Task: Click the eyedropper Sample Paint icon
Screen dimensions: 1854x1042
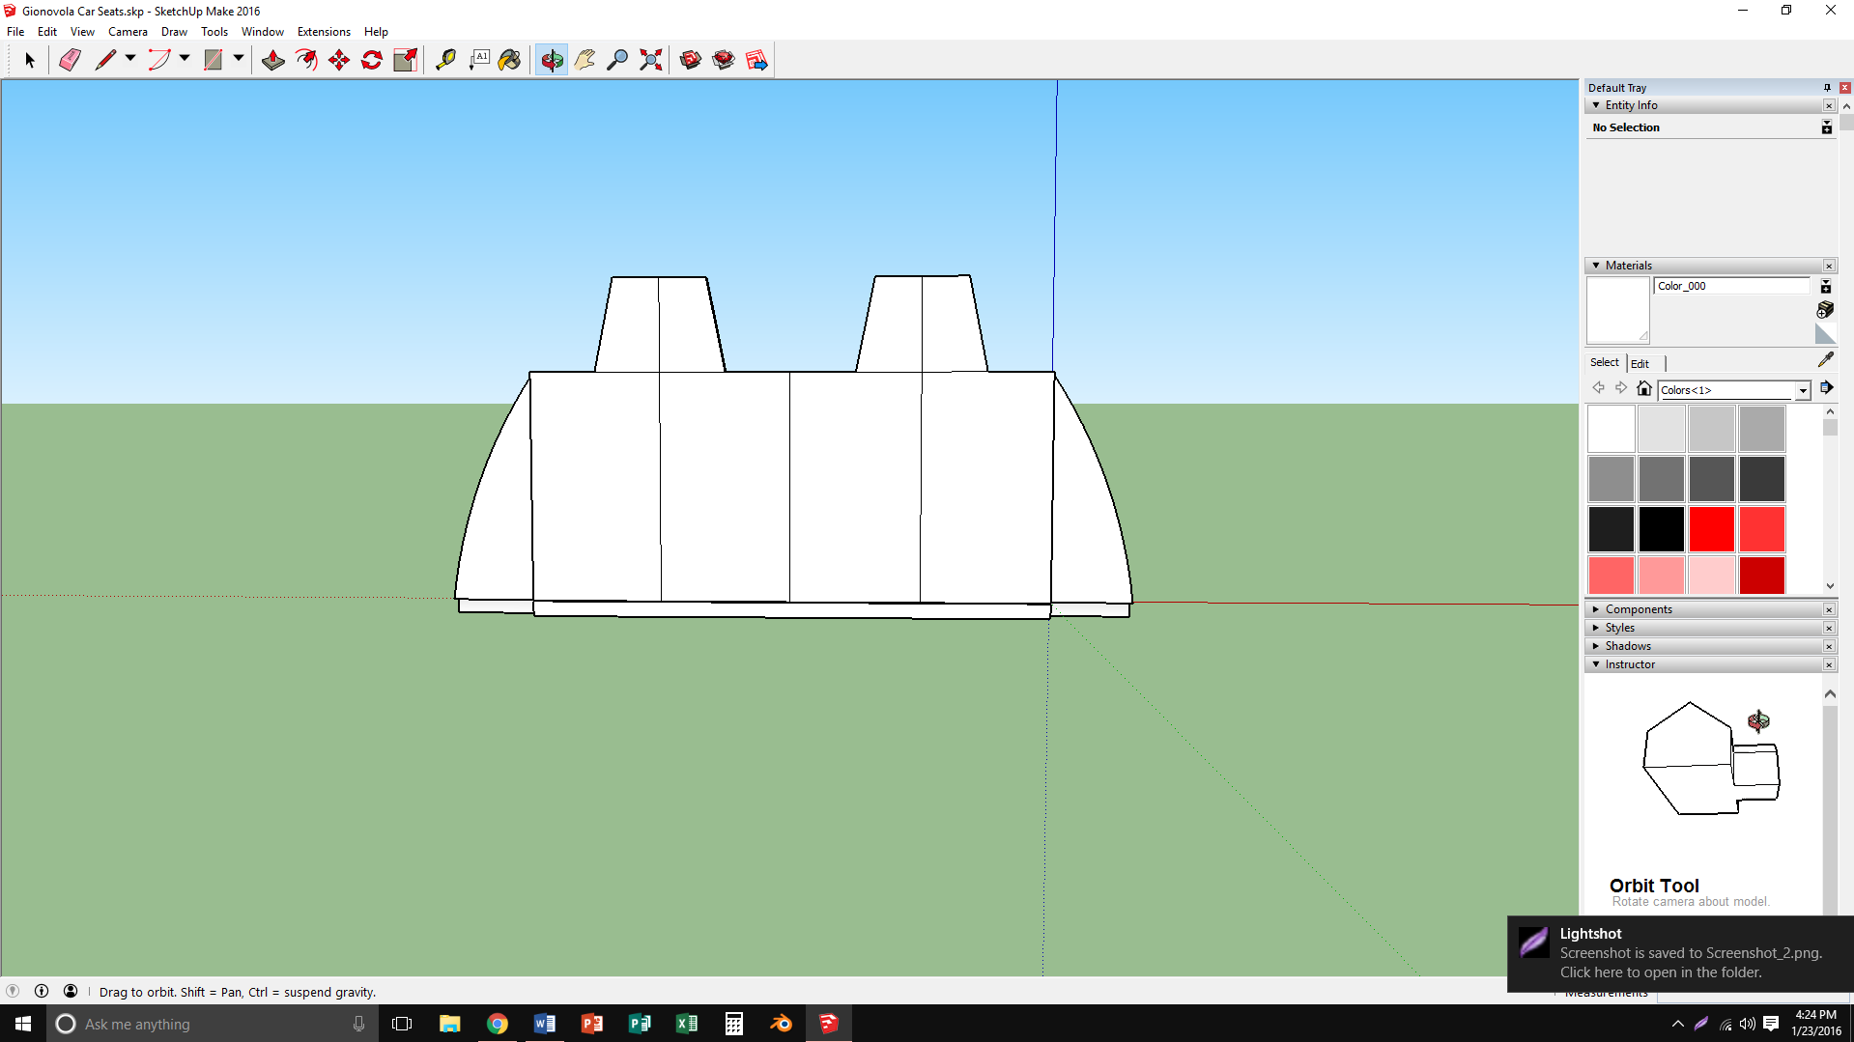Action: coord(1825,359)
